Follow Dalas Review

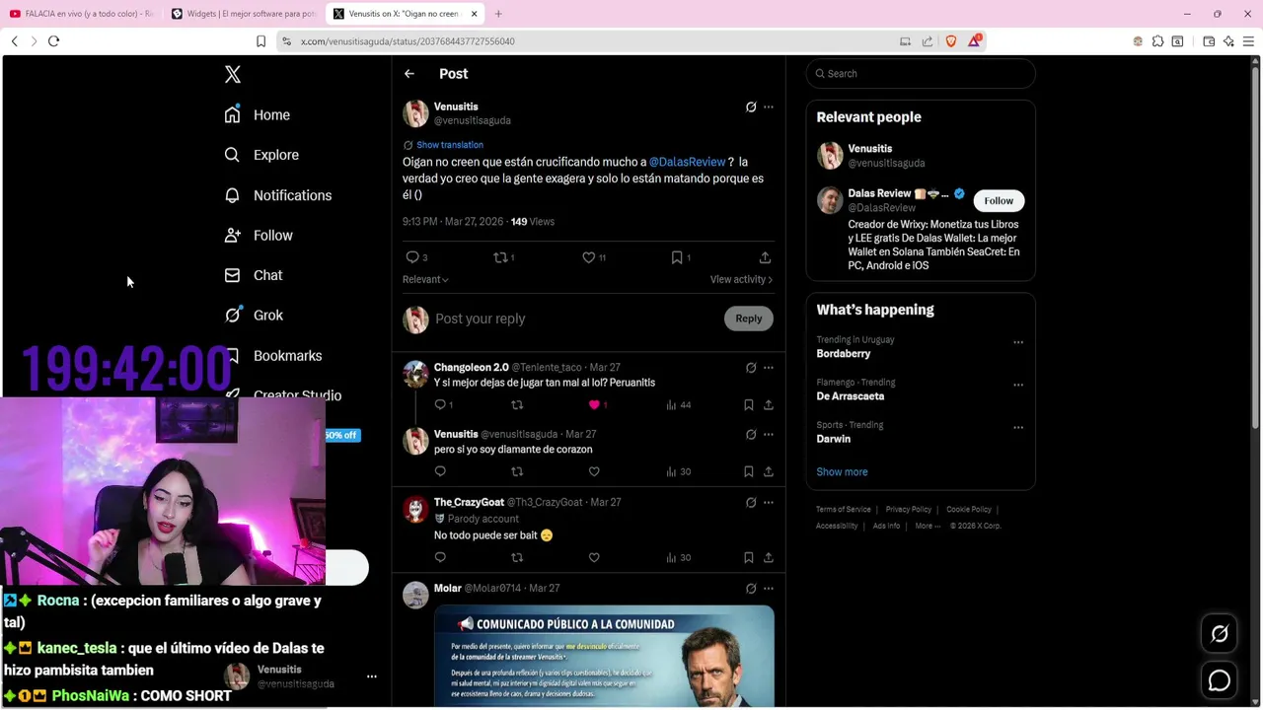(x=999, y=201)
